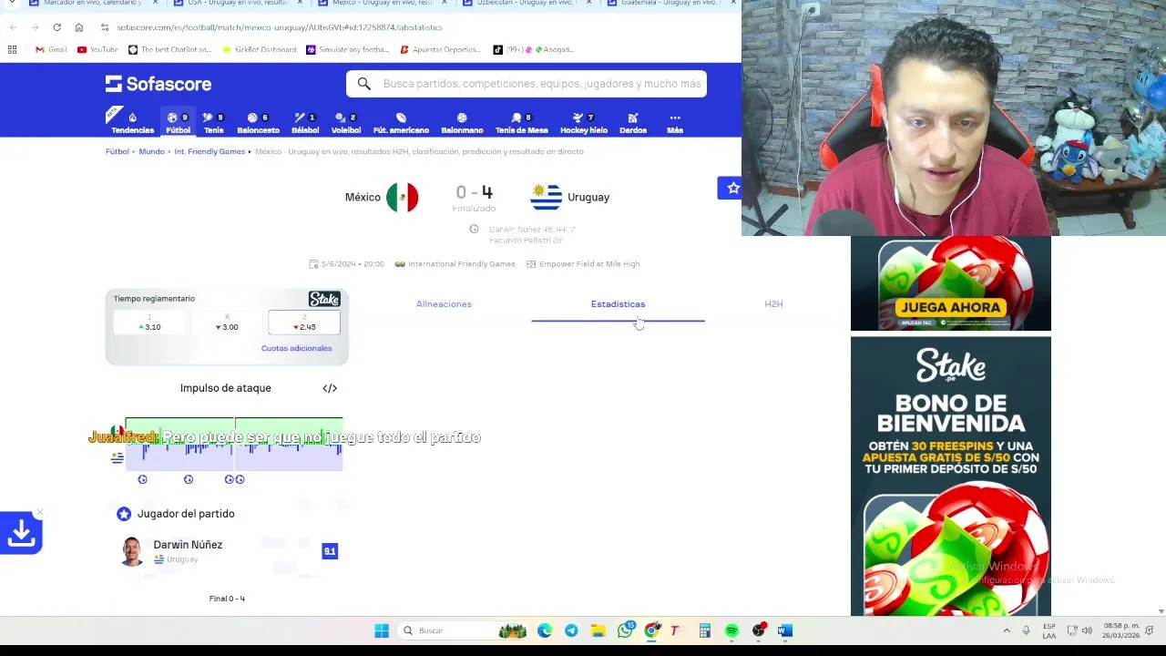Open WhatsApp from the taskbar

pyautogui.click(x=626, y=630)
